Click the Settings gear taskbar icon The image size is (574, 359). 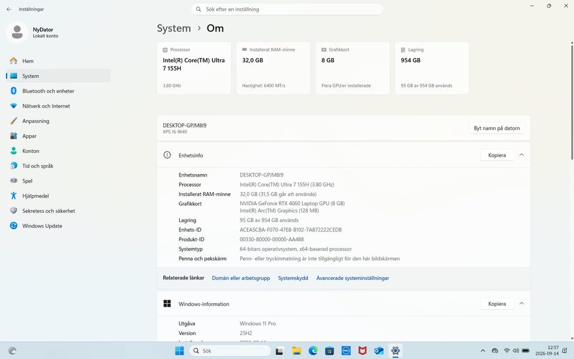395,351
